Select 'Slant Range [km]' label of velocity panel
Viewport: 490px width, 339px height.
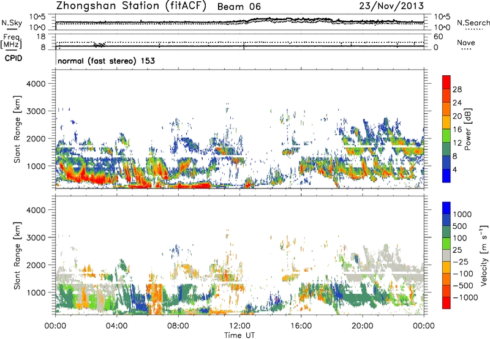pos(17,255)
